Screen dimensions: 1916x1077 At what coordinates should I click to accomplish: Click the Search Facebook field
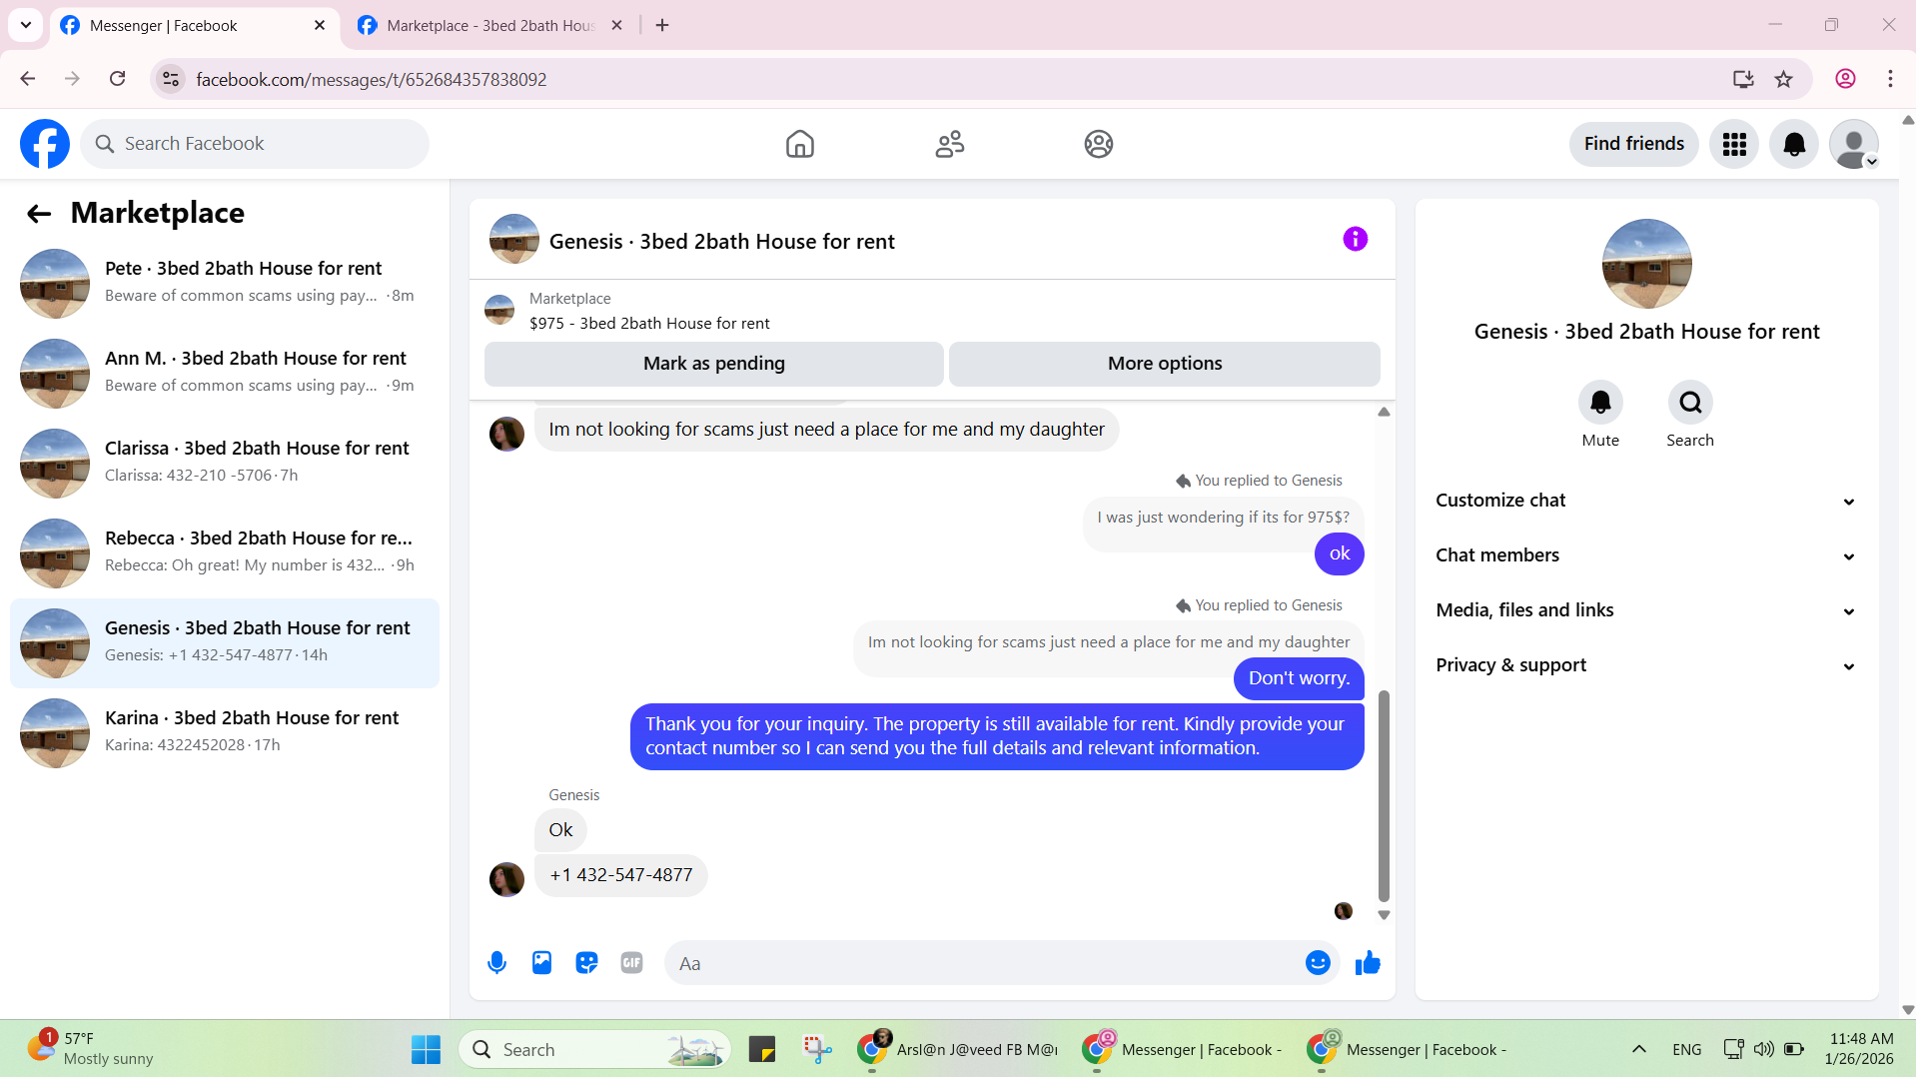point(255,144)
